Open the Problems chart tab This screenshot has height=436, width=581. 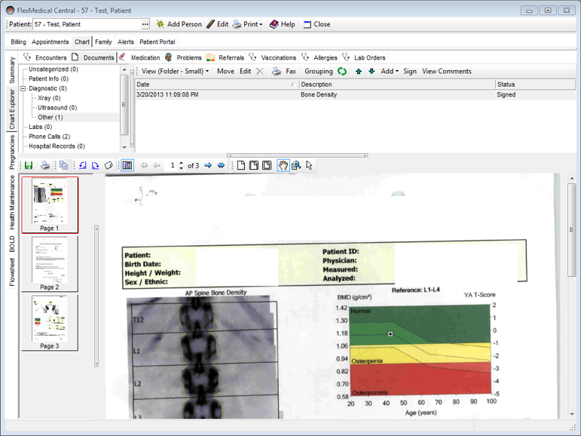coord(183,57)
